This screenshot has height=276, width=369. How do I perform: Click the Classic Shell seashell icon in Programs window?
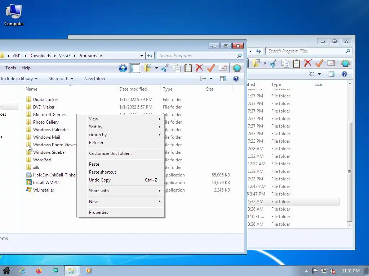[x=237, y=68]
